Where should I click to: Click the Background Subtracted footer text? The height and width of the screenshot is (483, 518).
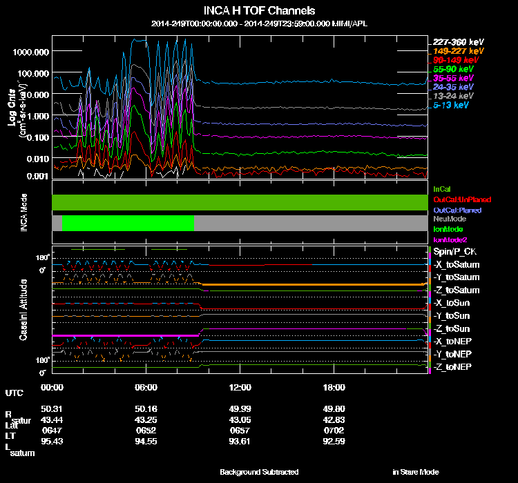click(259, 472)
